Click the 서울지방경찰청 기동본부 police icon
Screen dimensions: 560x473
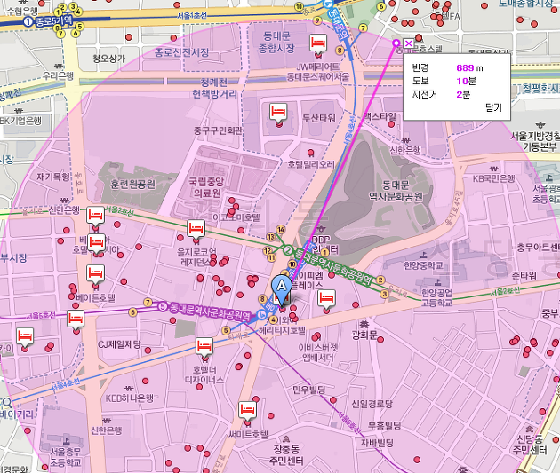pyautogui.click(x=540, y=125)
